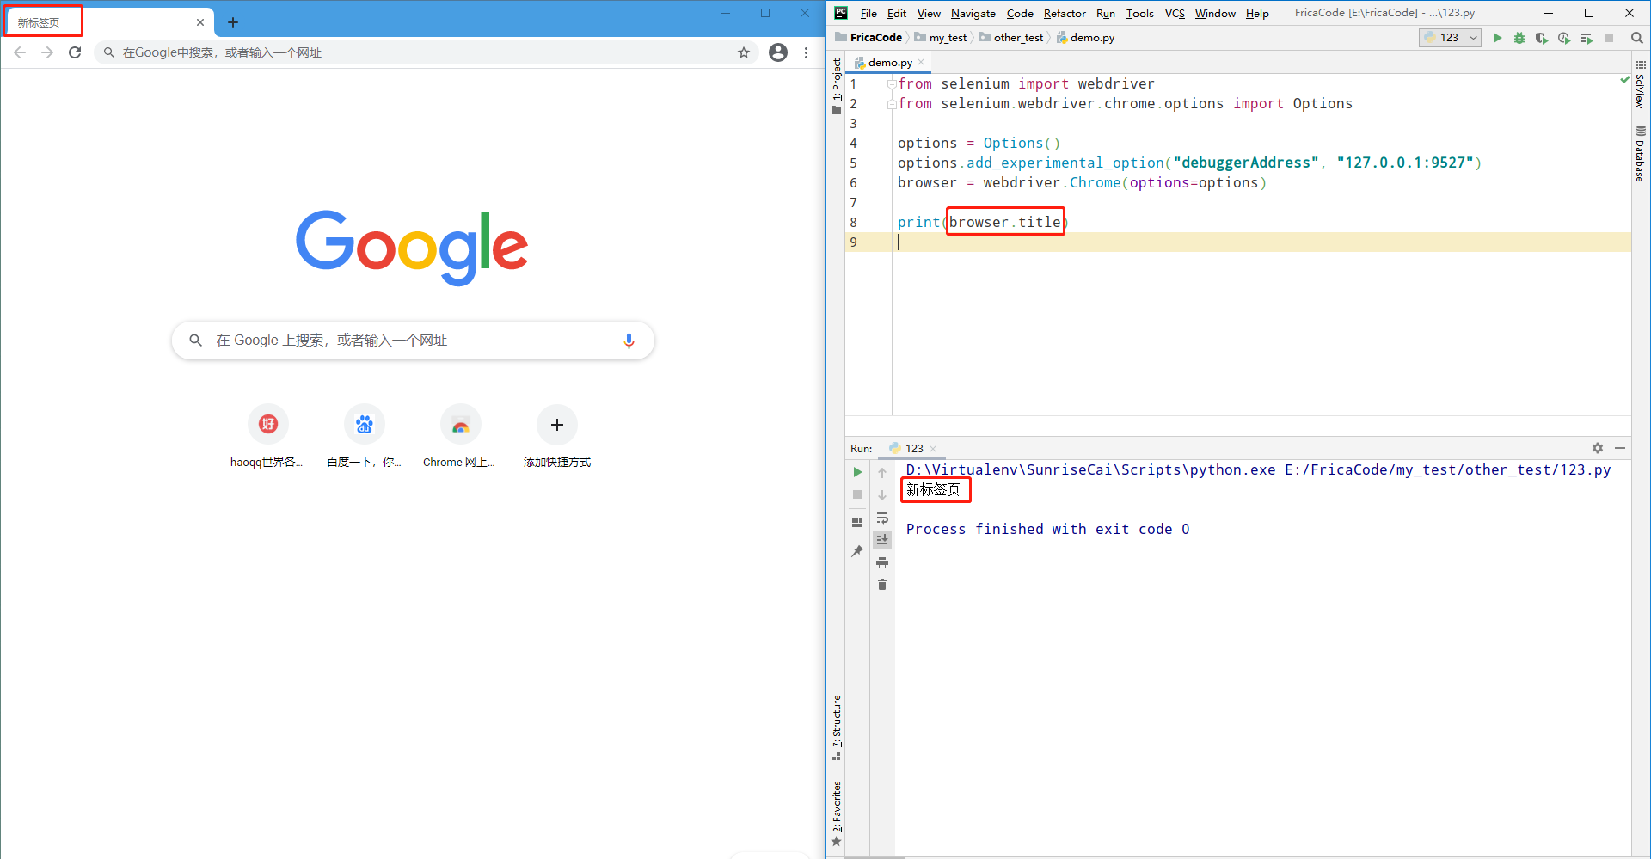Toggle scroll to end in console
This screenshot has height=859, width=1651.
coord(882,539)
